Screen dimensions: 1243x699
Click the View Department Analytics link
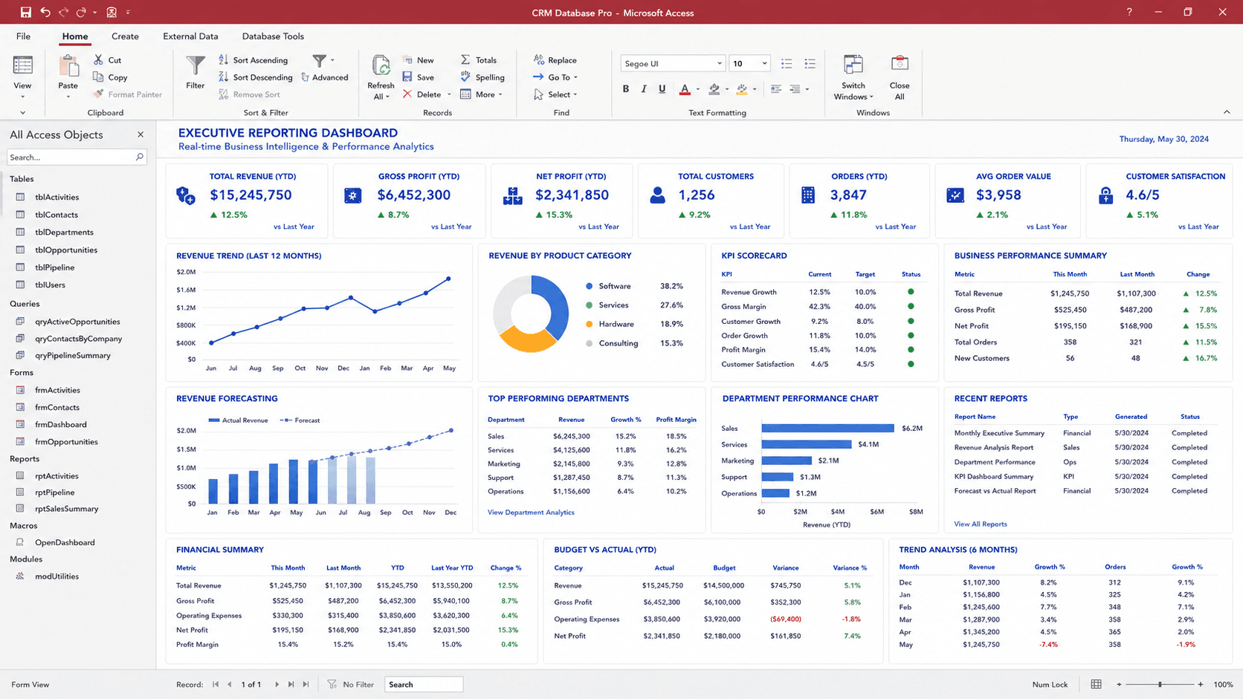531,513
